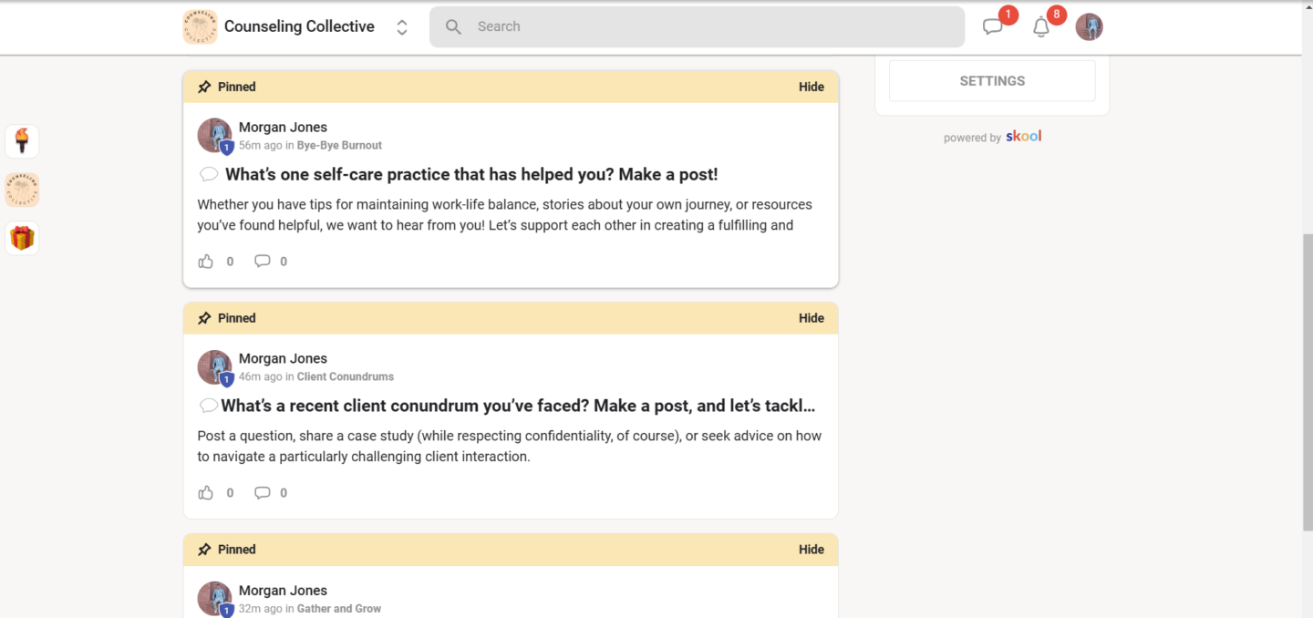Image resolution: width=1313 pixels, height=618 pixels.
Task: Click the Search input field
Action: coord(697,27)
